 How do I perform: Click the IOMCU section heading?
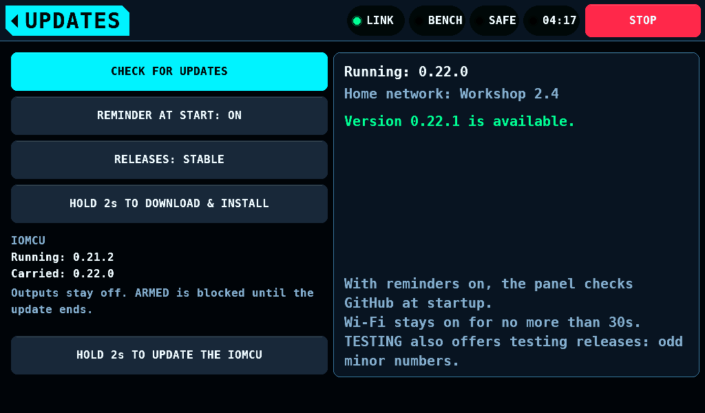tap(28, 240)
